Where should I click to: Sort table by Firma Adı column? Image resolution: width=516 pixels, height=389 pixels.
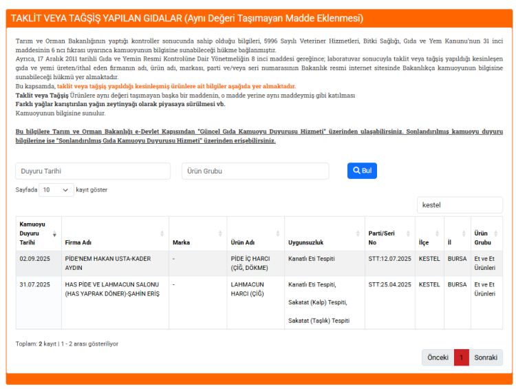[x=114, y=242]
